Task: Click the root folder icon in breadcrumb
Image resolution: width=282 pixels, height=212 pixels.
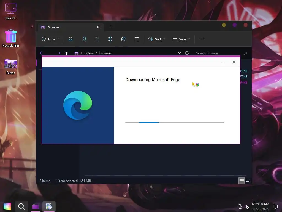Action: coord(77,53)
